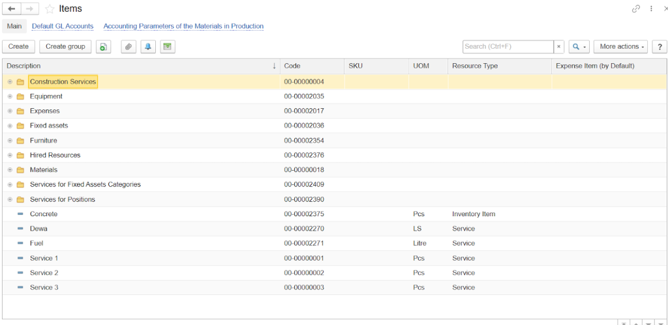The height and width of the screenshot is (325, 668).
Task: Expand Services for Fixed Assets Categories group
Action: (x=10, y=184)
